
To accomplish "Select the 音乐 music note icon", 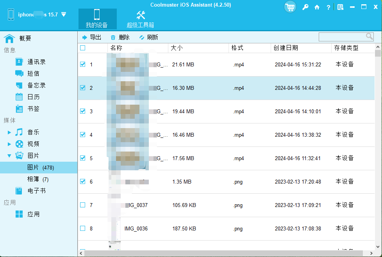I will coord(19,132).
